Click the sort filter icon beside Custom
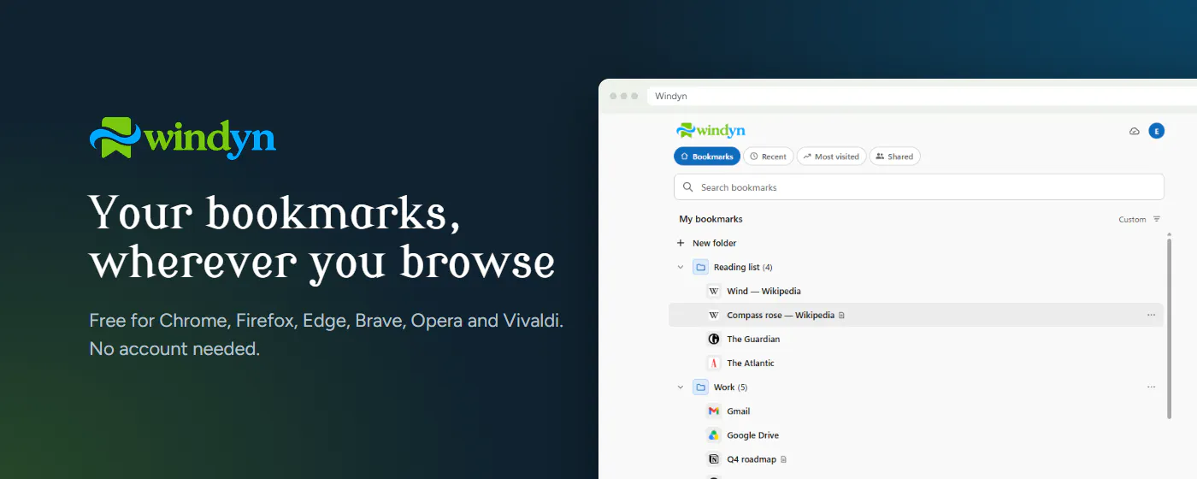Image resolution: width=1197 pixels, height=479 pixels. click(x=1157, y=219)
